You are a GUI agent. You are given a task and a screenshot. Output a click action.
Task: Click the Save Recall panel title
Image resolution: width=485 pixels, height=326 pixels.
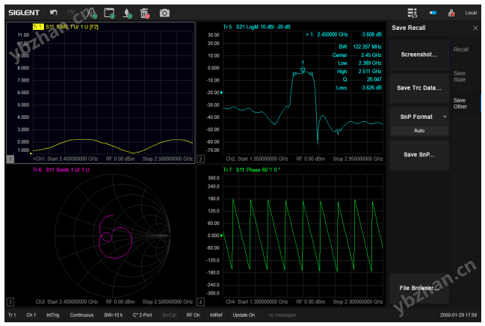[x=409, y=28]
